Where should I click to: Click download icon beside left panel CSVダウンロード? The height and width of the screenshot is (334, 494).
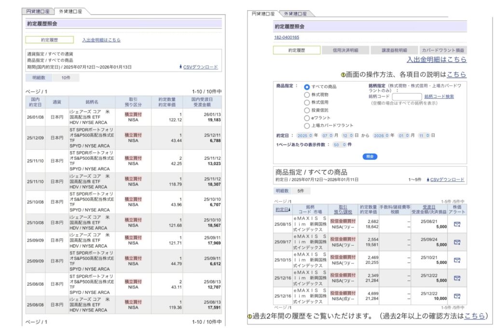pyautogui.click(x=180, y=67)
